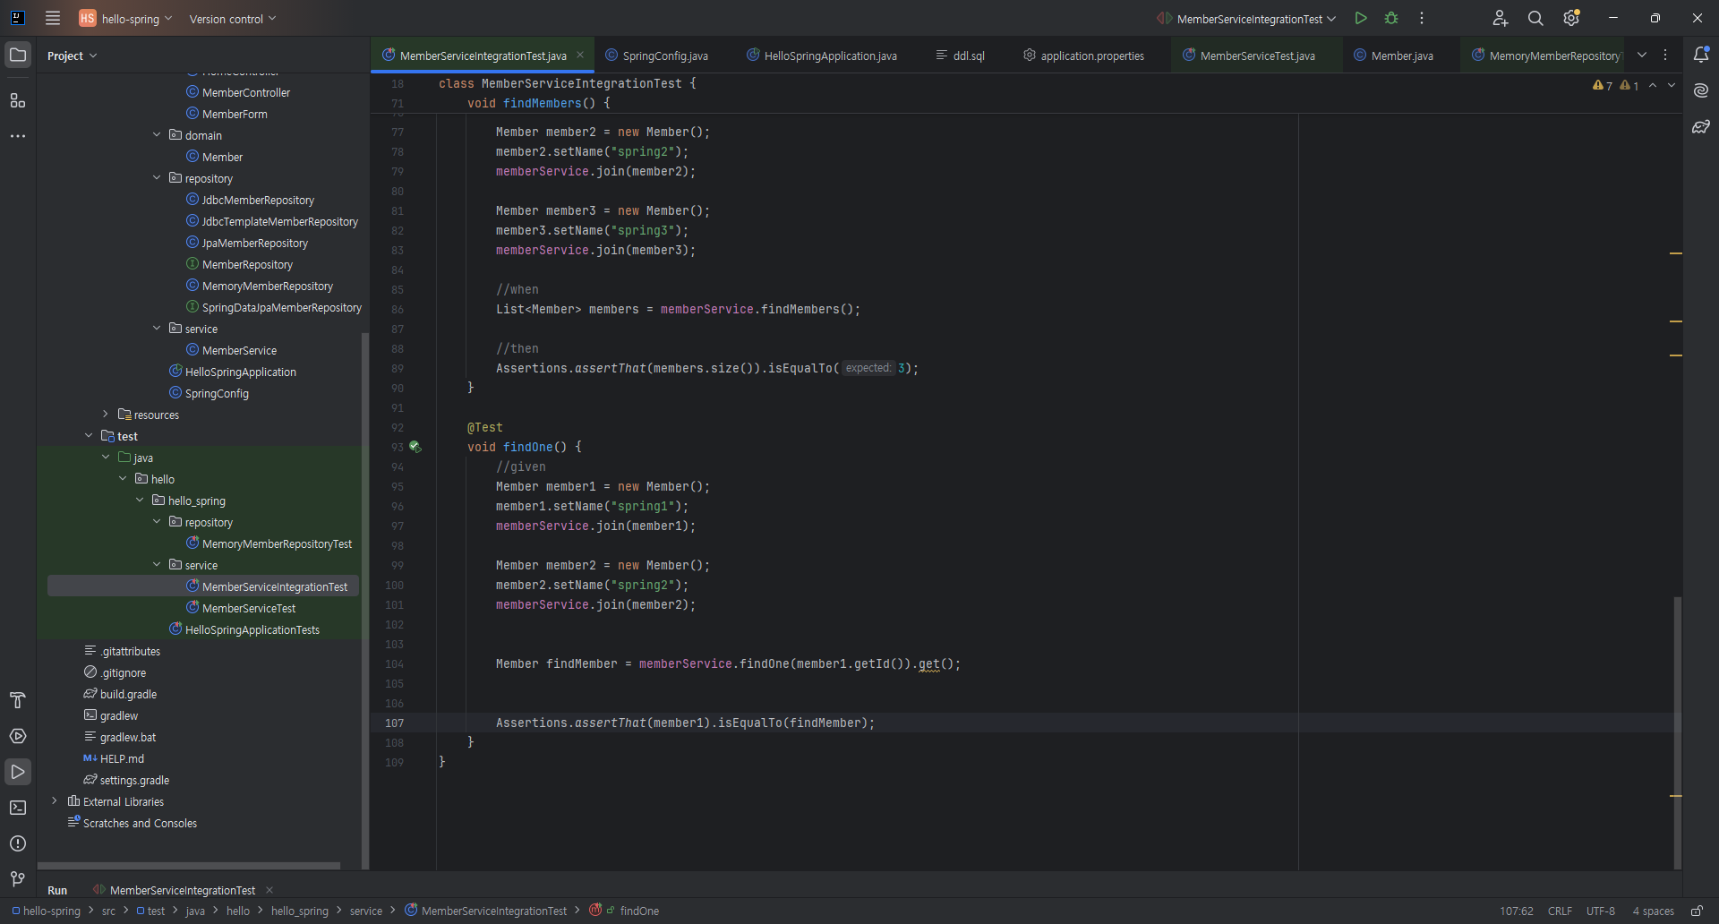Switch to SpringConfig.java tab
The height and width of the screenshot is (924, 1719).
(x=656, y=56)
